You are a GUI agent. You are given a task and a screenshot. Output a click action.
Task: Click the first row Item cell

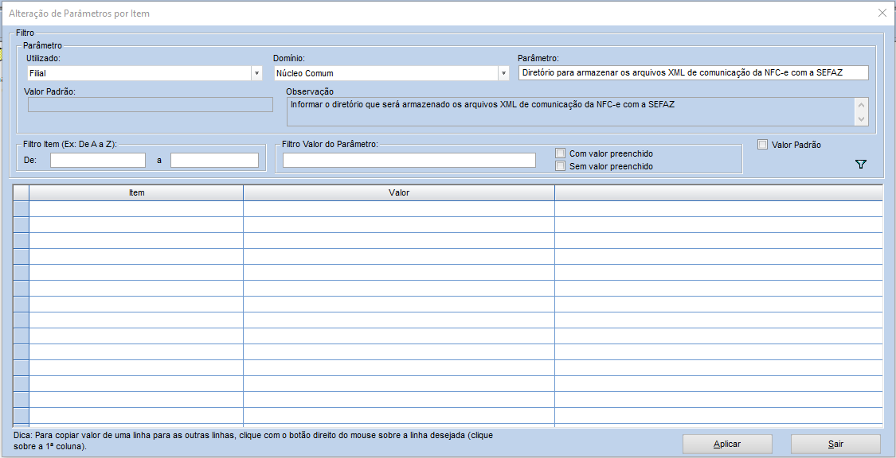[x=136, y=208]
